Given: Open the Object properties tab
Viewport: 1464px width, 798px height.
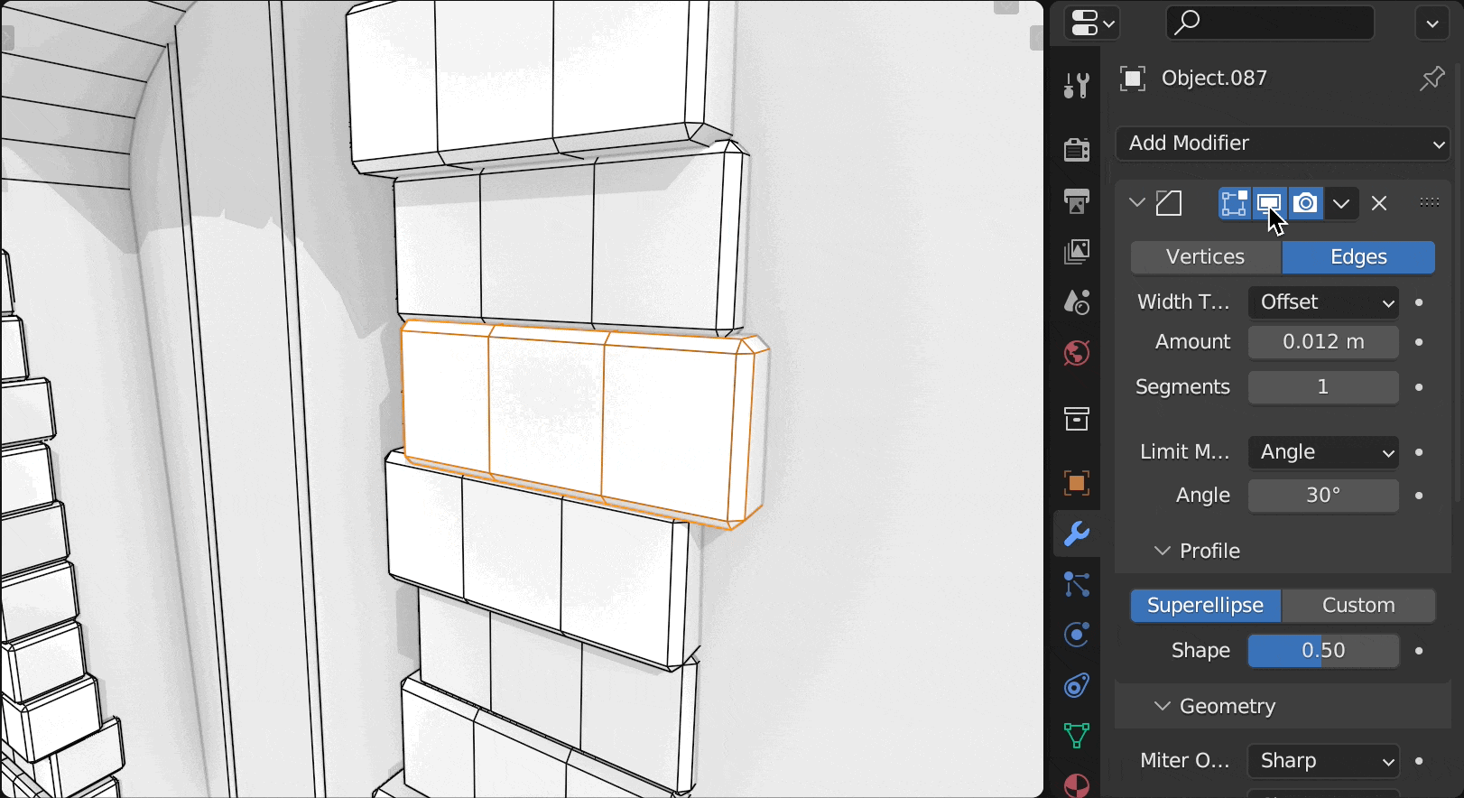Looking at the screenshot, I should pyautogui.click(x=1076, y=482).
